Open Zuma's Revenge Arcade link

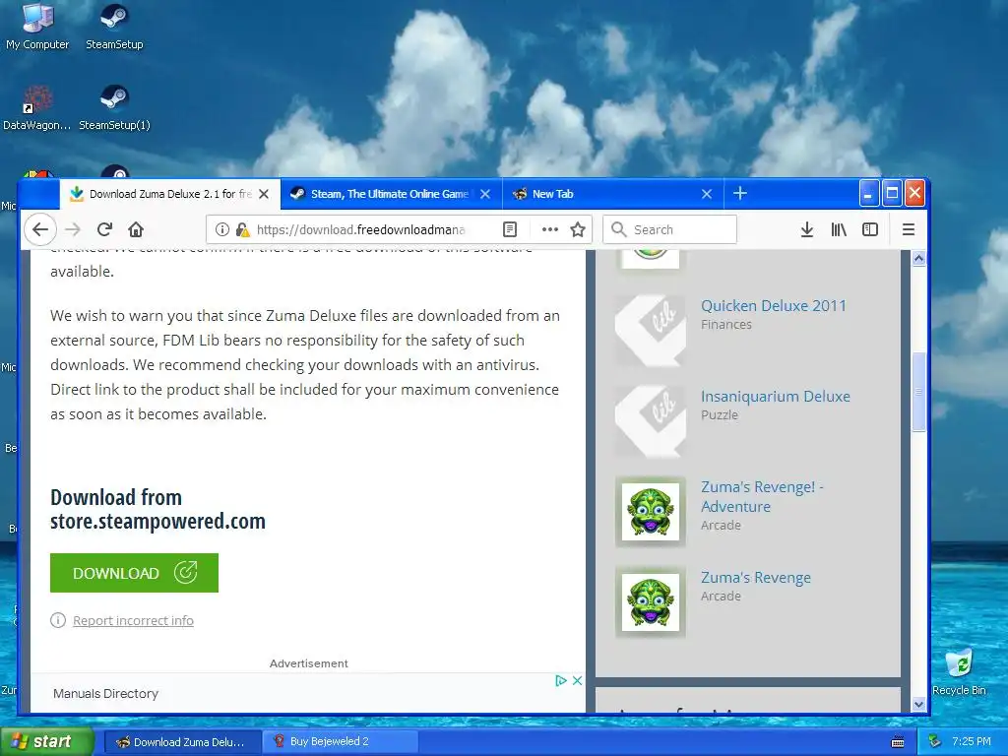(x=755, y=578)
